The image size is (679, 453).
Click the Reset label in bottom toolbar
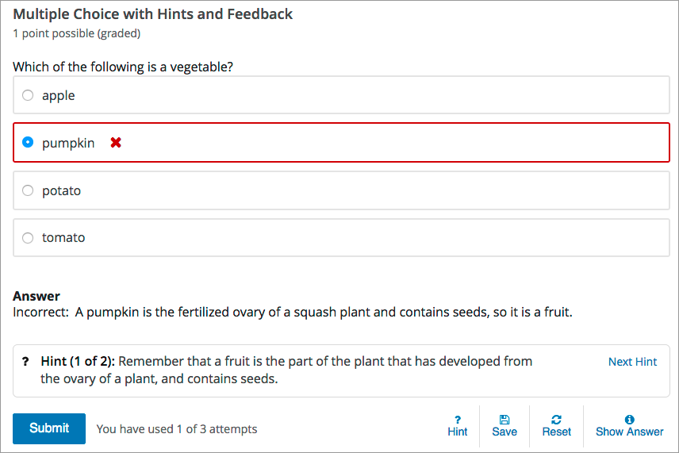pyautogui.click(x=557, y=432)
